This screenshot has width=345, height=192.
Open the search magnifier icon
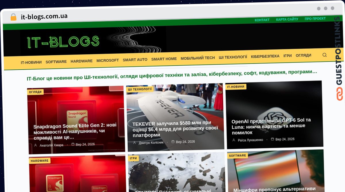tap(325, 55)
